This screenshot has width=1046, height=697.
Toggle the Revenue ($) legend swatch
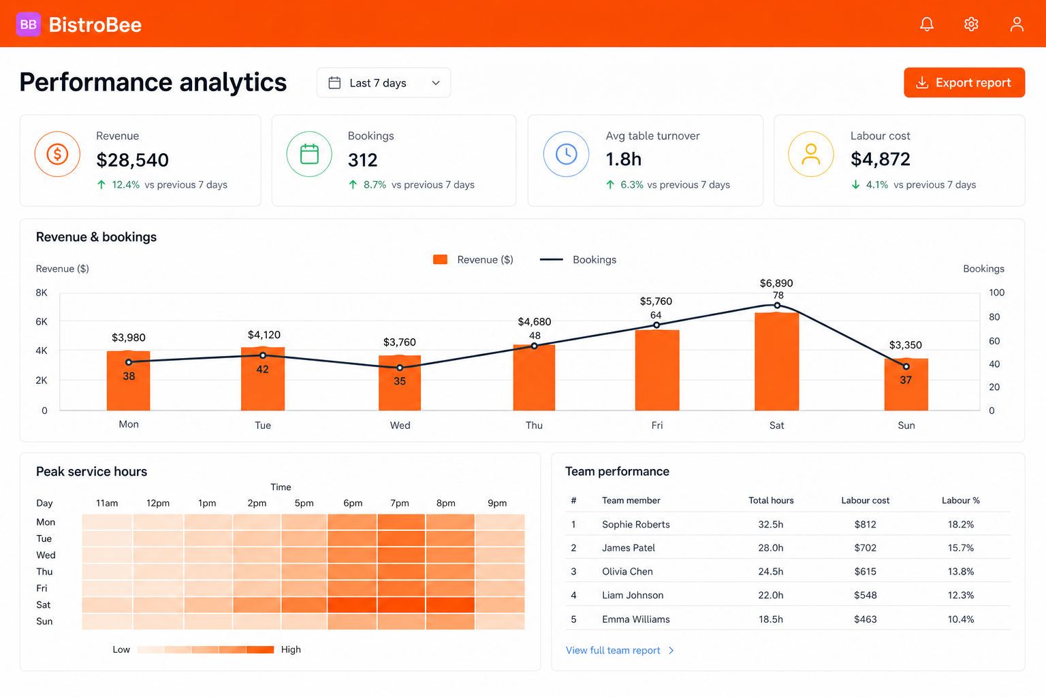tap(440, 259)
